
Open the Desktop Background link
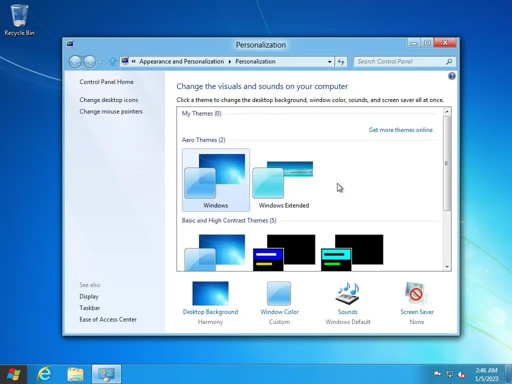point(210,312)
